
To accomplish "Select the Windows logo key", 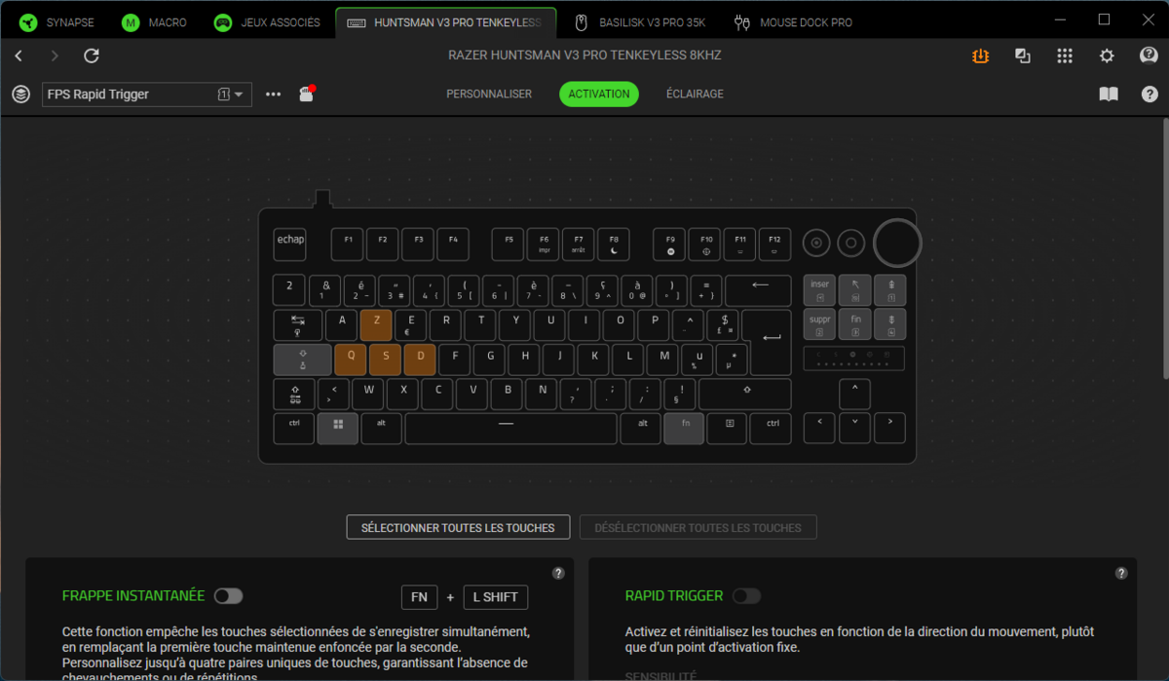I will click(x=338, y=429).
